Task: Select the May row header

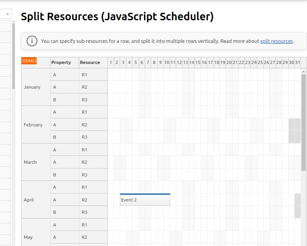Action: coord(36,233)
